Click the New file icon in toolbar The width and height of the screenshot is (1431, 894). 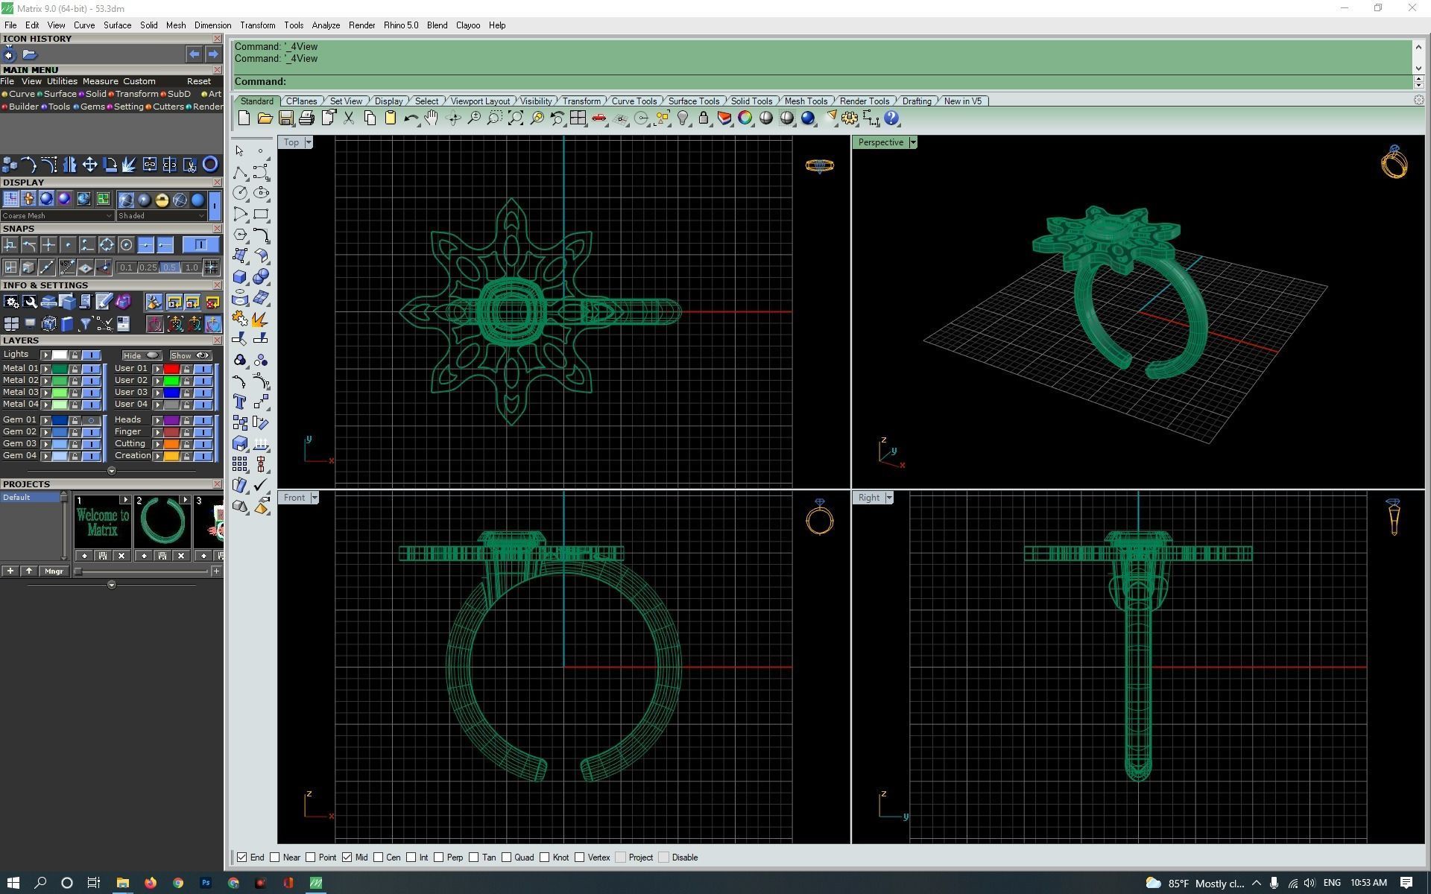tap(244, 118)
